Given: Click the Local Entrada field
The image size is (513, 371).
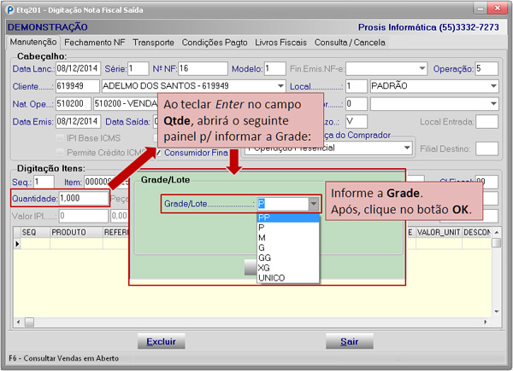Looking at the screenshot, I should point(486,121).
